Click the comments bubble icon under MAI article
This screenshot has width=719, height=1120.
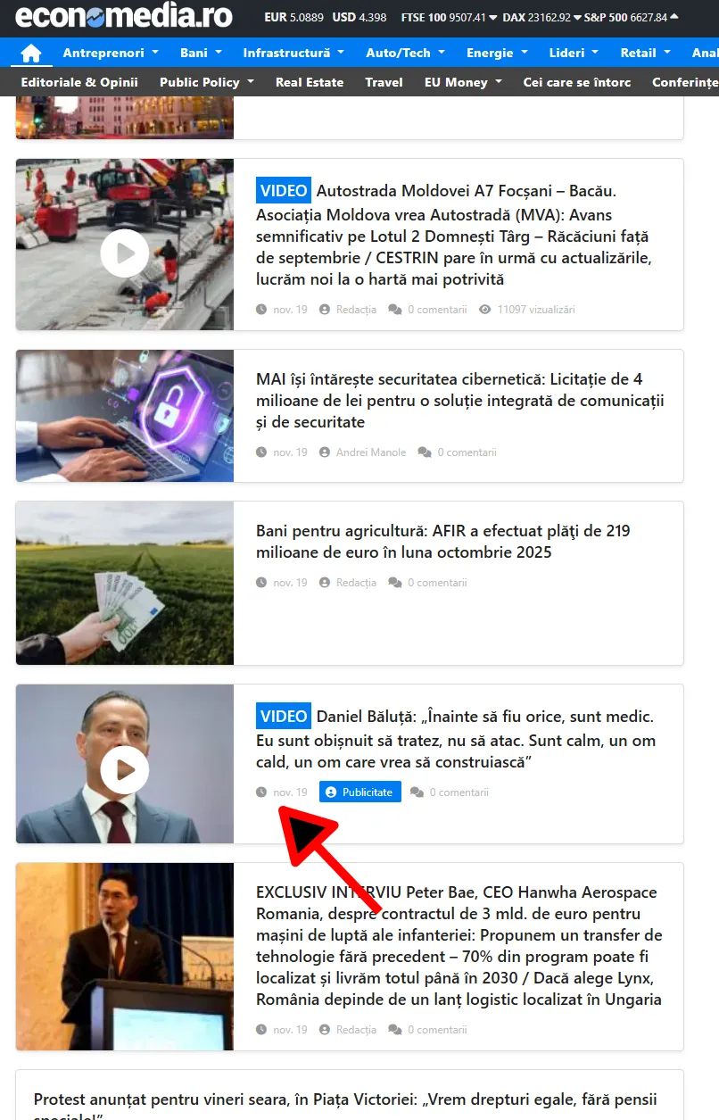click(425, 452)
